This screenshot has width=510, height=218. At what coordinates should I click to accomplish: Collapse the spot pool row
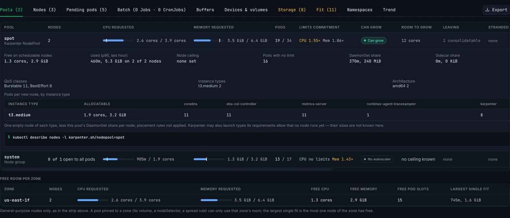pyautogui.click(x=255, y=41)
